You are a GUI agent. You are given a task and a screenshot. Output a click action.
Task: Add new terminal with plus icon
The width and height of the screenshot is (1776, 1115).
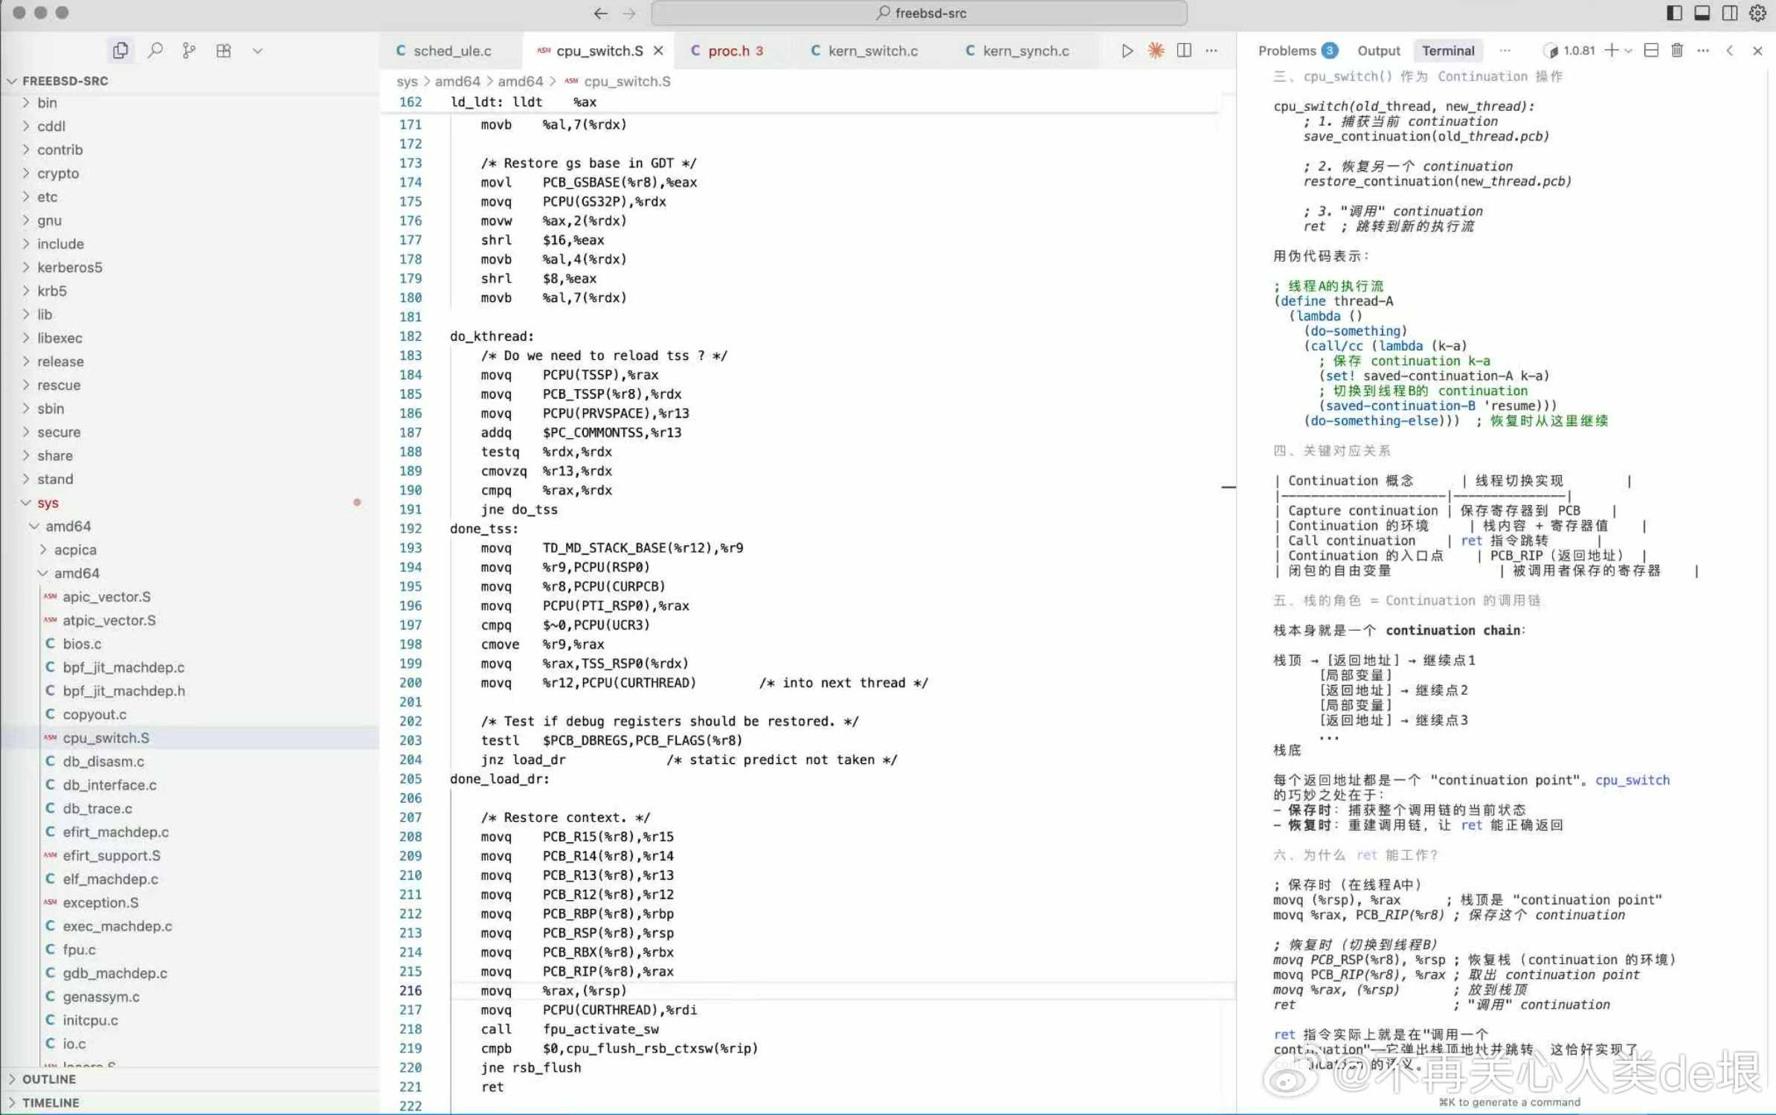point(1611,51)
